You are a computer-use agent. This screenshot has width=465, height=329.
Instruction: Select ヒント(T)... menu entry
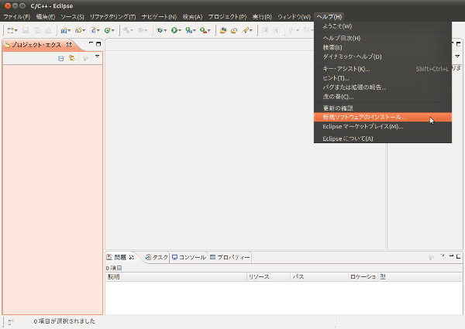[x=383, y=78]
